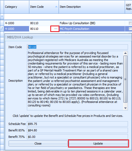132x151 pixels.
Task: Click the Item Code input field
Action: click(77, 47)
